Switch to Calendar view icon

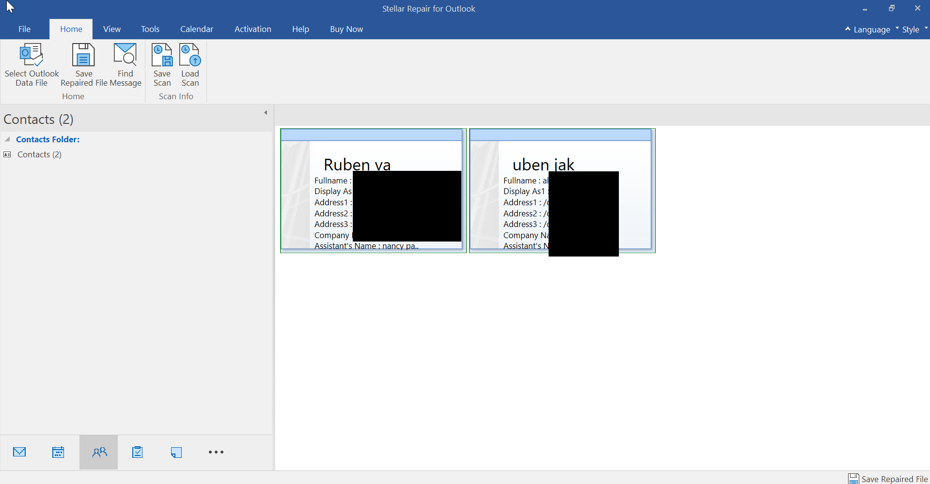[58, 452]
